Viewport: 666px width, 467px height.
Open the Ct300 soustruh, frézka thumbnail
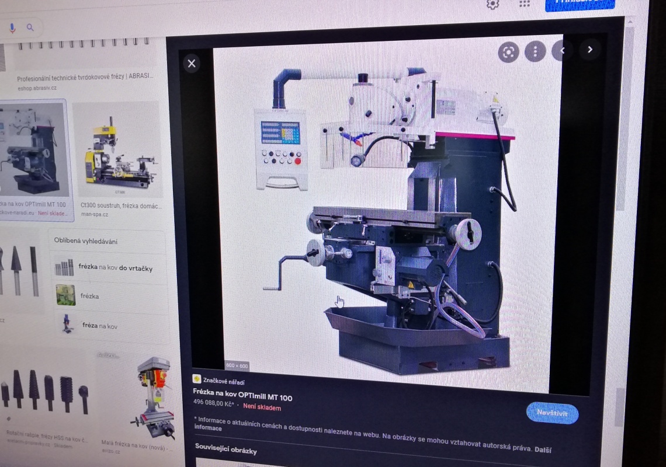pos(117,149)
